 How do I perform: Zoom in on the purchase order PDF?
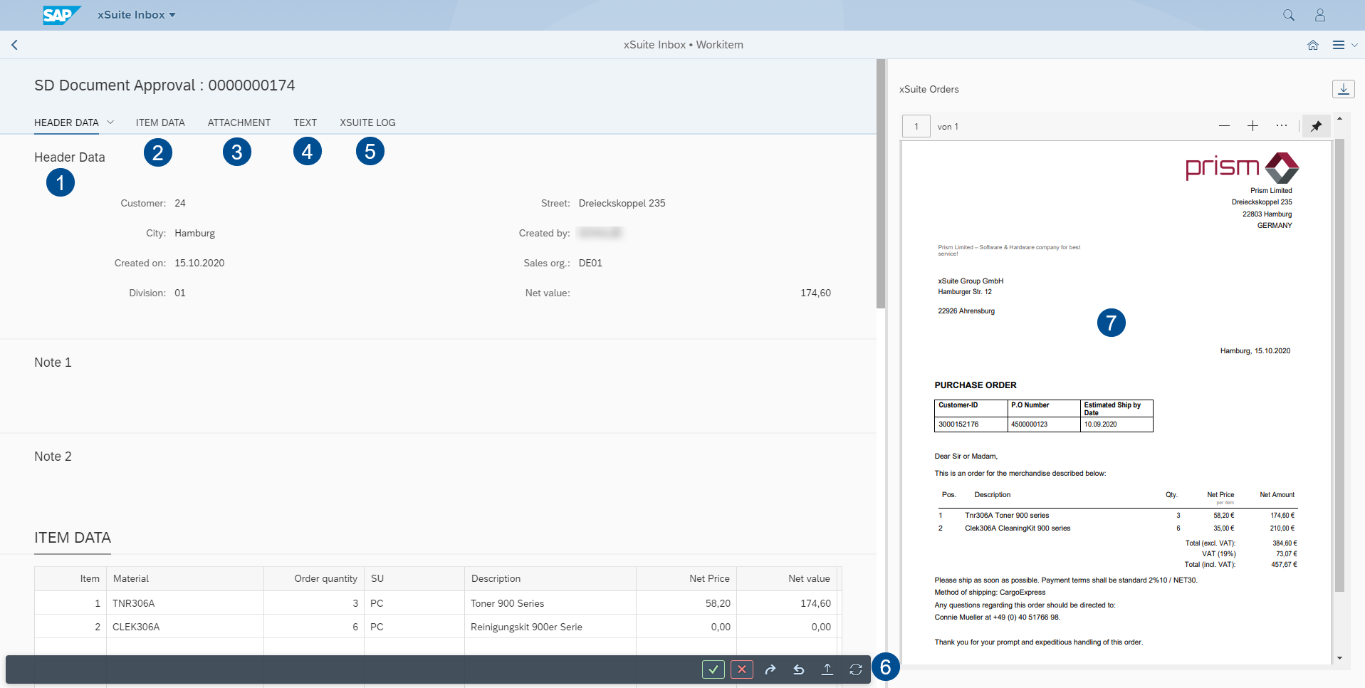point(1252,126)
